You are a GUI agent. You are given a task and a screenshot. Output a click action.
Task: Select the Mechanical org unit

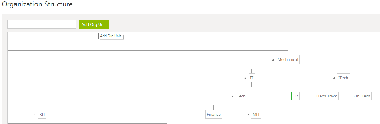tap(288, 60)
